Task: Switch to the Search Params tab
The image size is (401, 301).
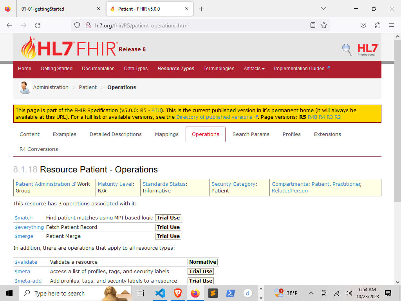Action: (x=251, y=134)
